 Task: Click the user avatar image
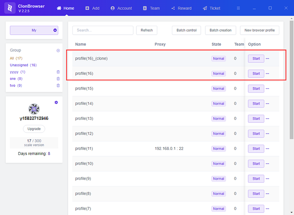tap(34, 109)
